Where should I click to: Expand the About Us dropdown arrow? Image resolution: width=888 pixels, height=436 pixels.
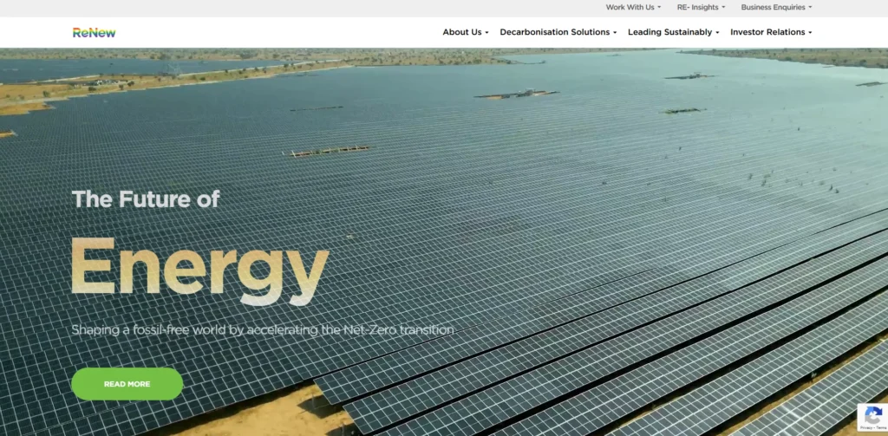pos(486,33)
